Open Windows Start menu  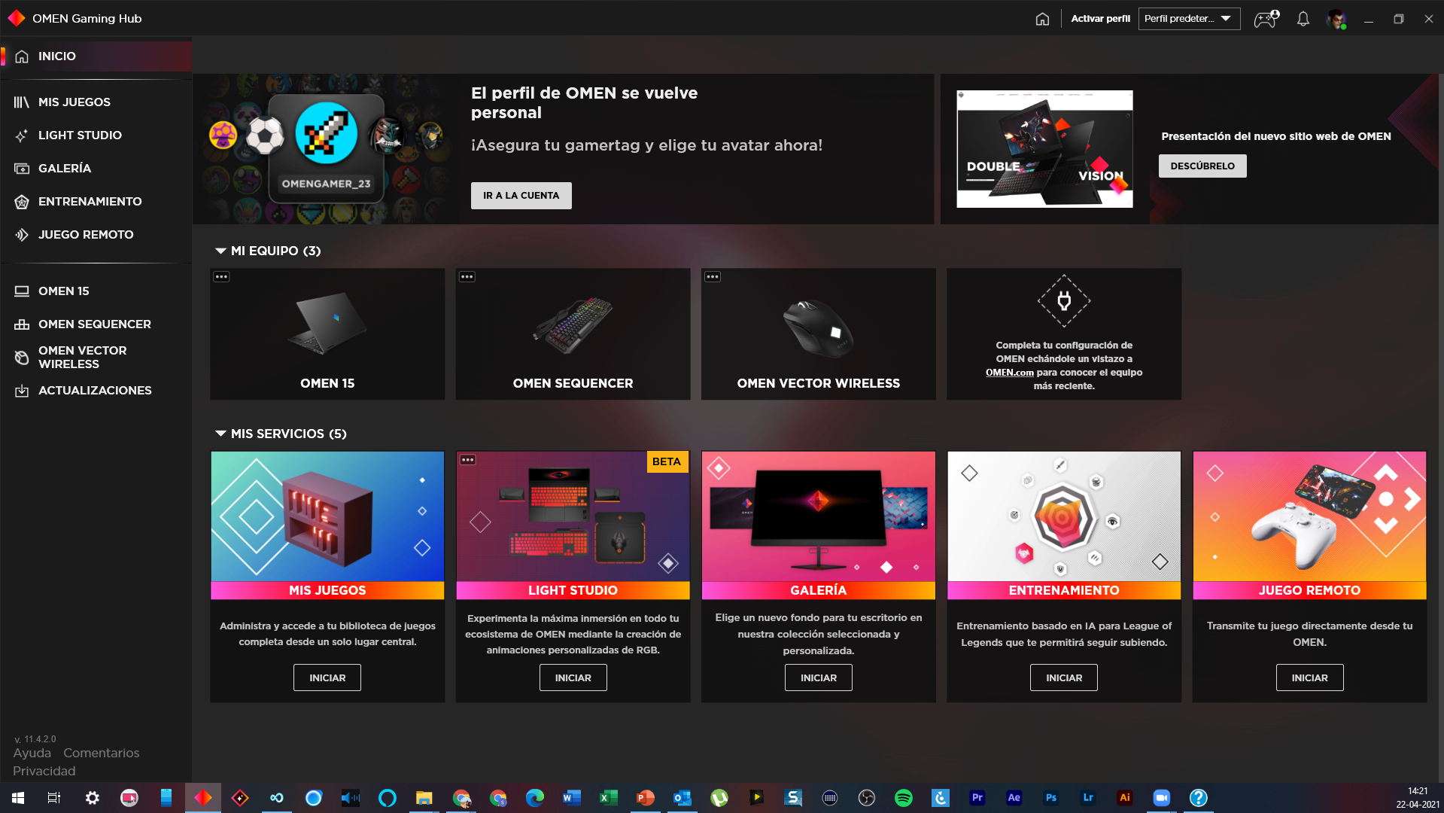(x=18, y=798)
